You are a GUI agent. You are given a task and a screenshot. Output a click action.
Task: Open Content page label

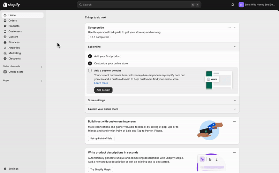pyautogui.click(x=13, y=37)
